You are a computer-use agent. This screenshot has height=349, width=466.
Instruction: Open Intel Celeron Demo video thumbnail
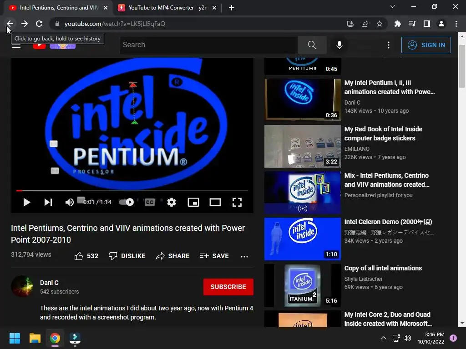coord(303,239)
